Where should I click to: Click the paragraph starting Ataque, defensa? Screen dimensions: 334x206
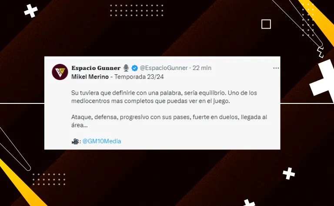click(169, 121)
